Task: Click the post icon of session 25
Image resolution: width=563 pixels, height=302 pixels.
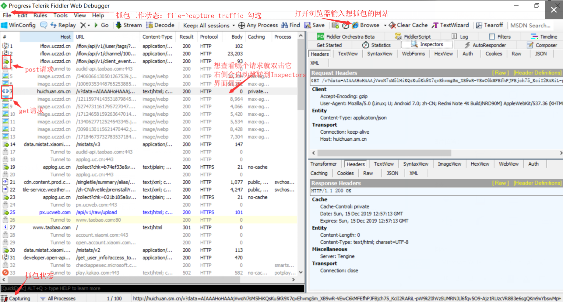Action: coord(5,212)
